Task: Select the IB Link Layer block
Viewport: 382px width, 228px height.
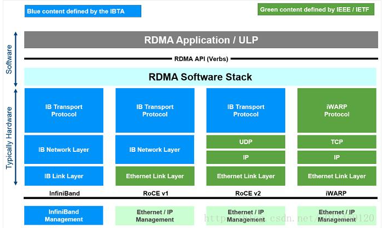Action: (x=64, y=176)
